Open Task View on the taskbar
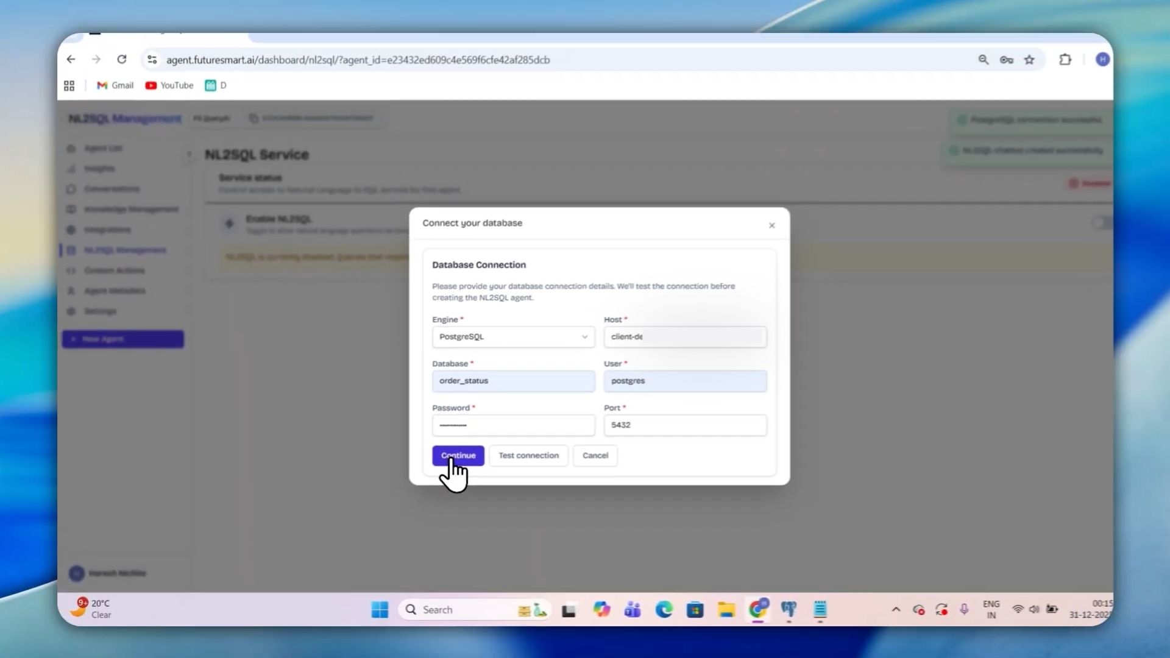 569,610
